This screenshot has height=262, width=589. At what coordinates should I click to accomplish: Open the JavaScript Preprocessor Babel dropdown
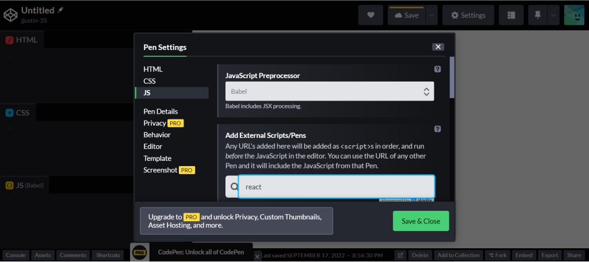[330, 91]
